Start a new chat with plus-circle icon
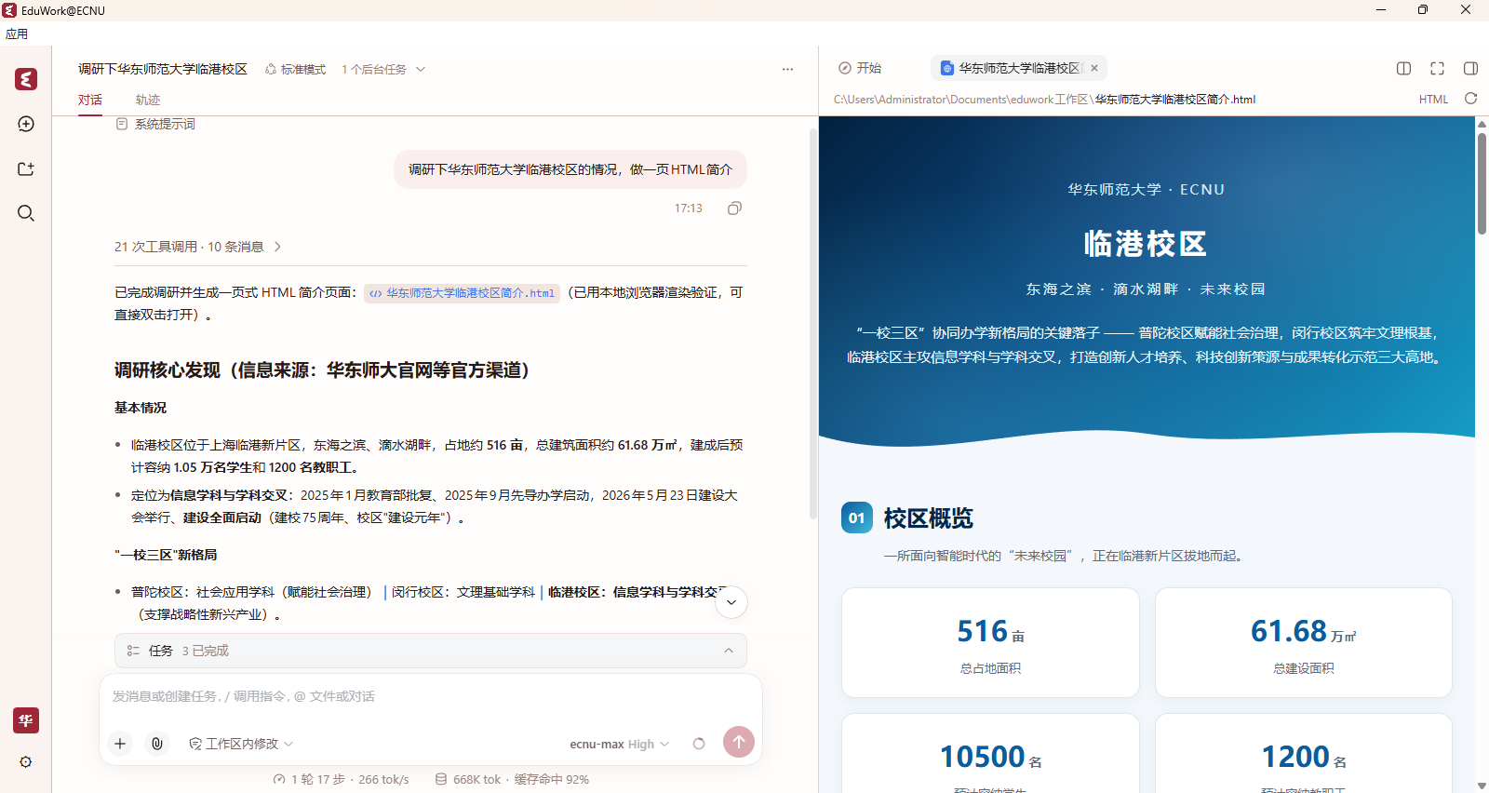The image size is (1489, 793). click(26, 124)
